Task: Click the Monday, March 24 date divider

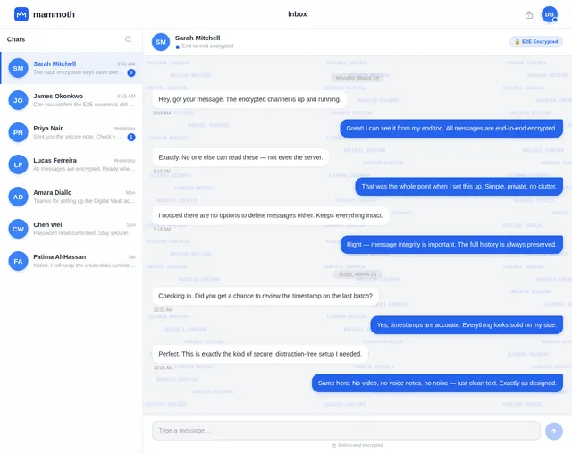Action: click(x=357, y=78)
